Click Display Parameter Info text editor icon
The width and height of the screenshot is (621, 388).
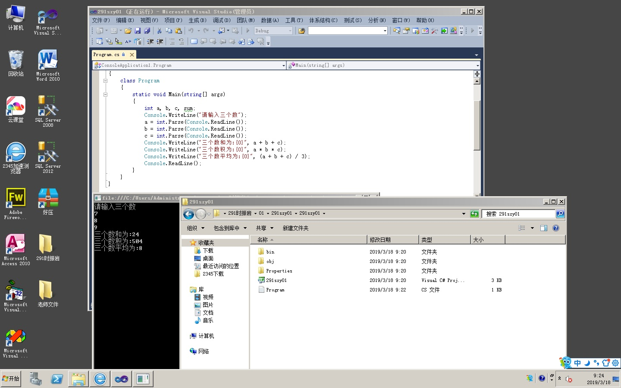click(109, 41)
